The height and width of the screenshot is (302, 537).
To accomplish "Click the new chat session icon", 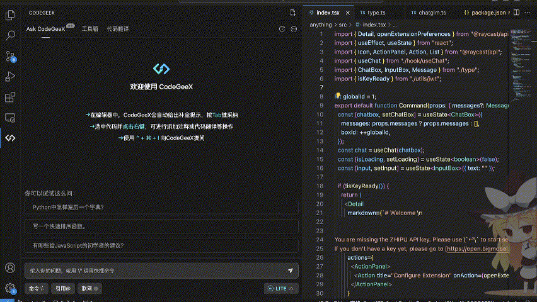I will tap(292, 13).
